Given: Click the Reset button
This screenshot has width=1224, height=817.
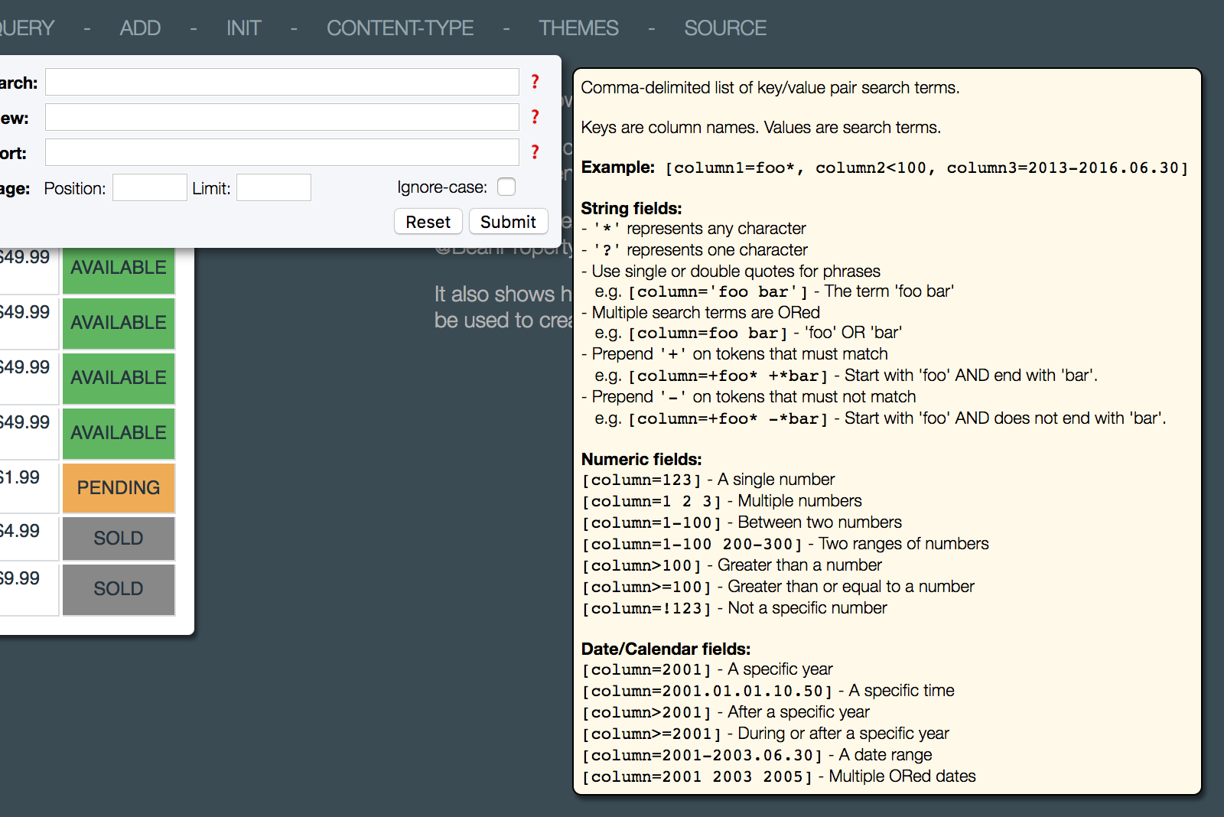Looking at the screenshot, I should 428,222.
